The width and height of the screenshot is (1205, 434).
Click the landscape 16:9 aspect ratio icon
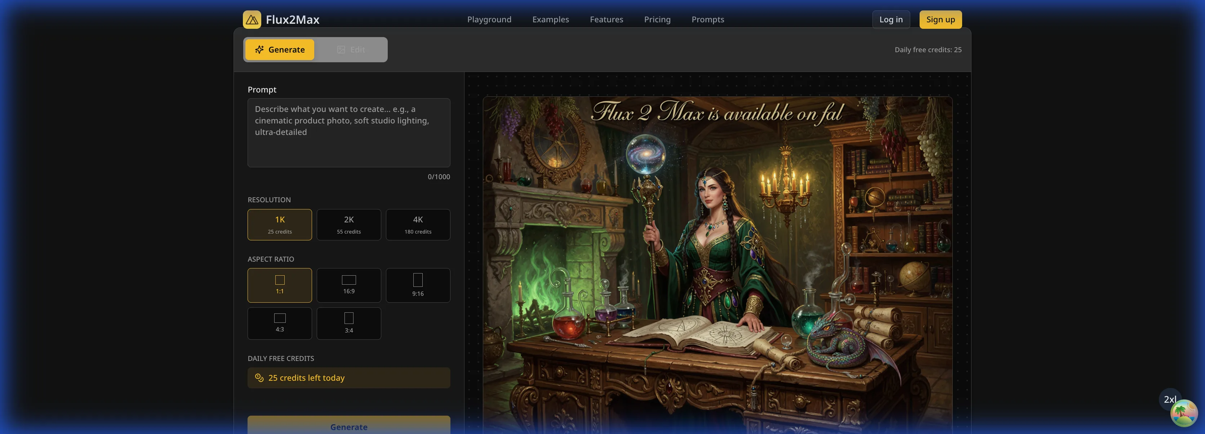[349, 280]
